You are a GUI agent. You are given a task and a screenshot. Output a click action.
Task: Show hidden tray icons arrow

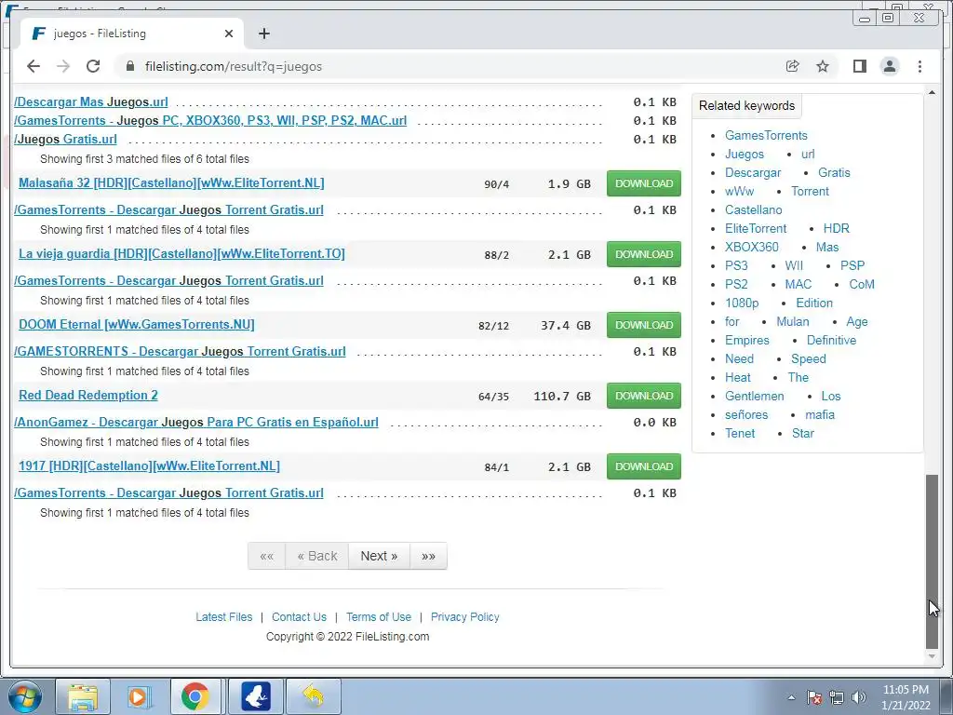point(791,697)
